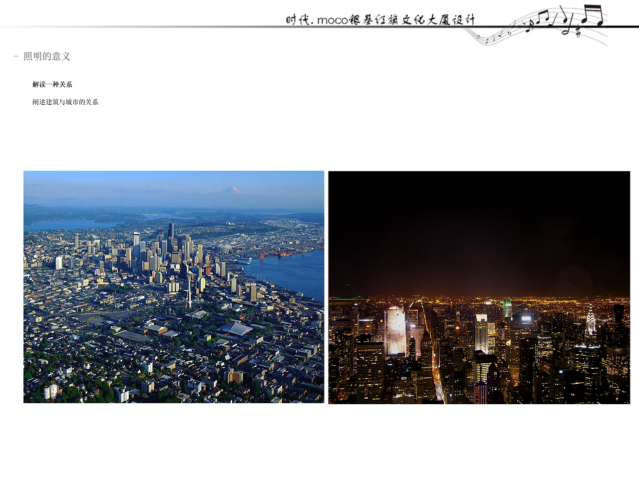Click the bold line "解读一种关系"
Screen dimensions: 639x479
[x=52, y=85]
